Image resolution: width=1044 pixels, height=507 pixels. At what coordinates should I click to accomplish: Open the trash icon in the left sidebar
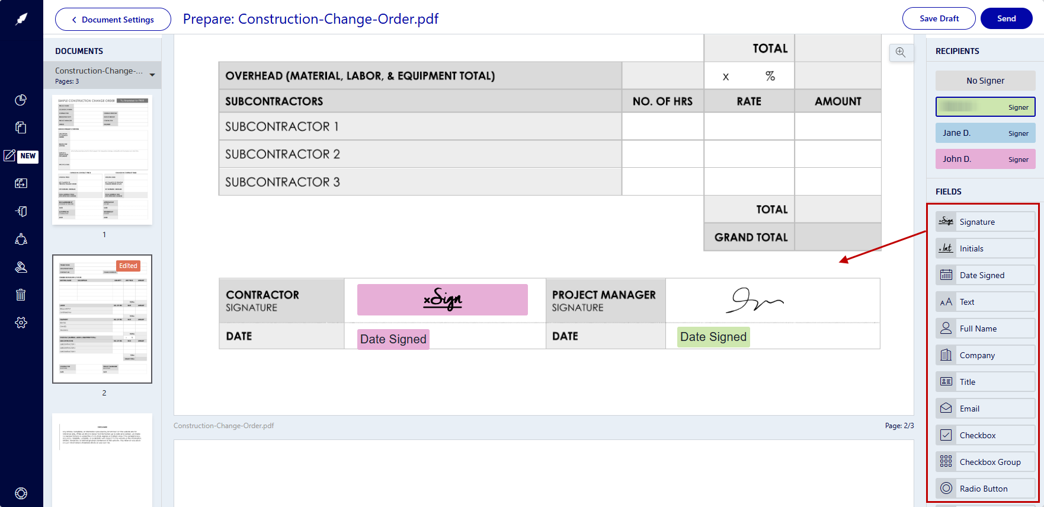point(21,294)
